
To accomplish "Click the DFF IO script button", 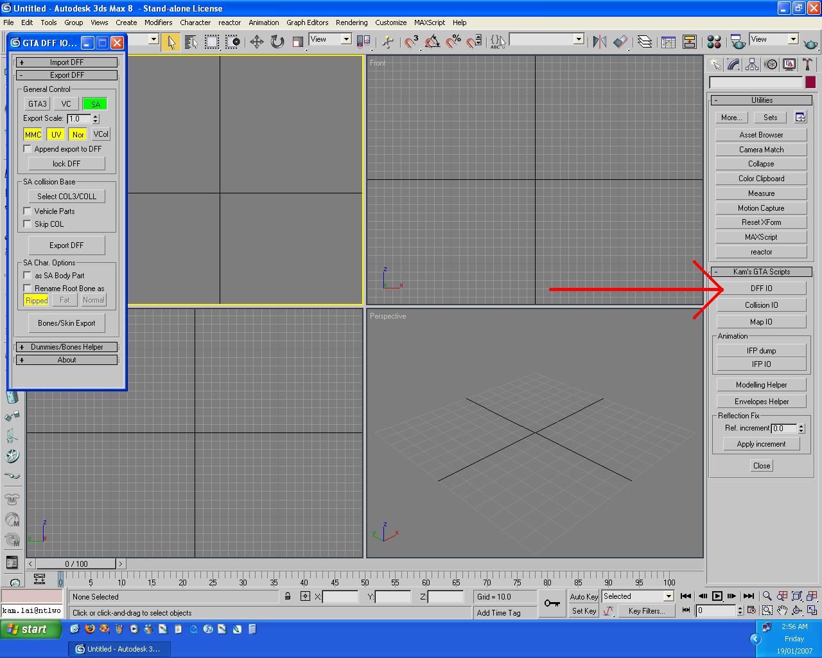I will pyautogui.click(x=761, y=289).
